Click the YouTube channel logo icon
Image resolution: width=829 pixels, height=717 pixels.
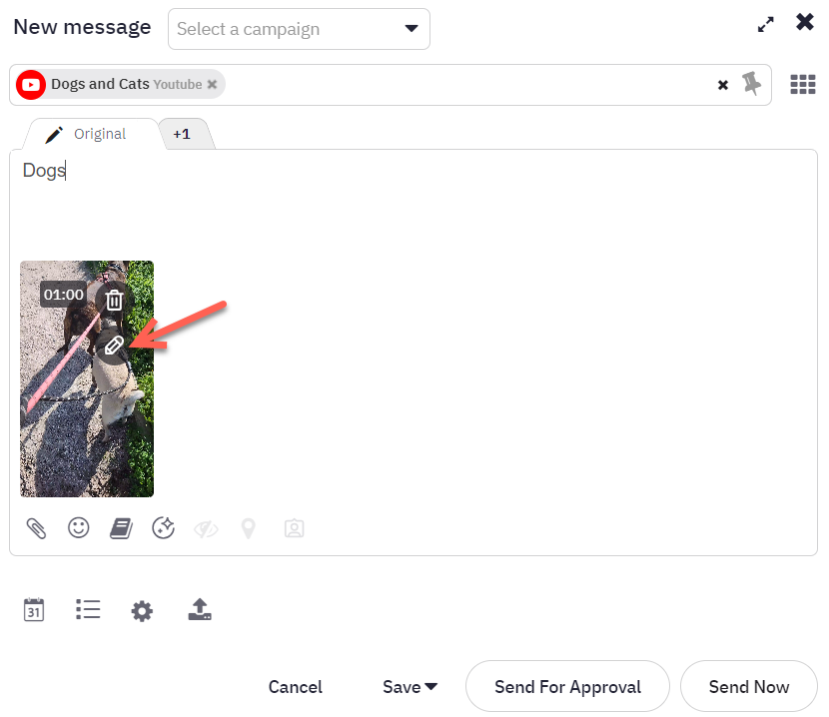point(31,85)
